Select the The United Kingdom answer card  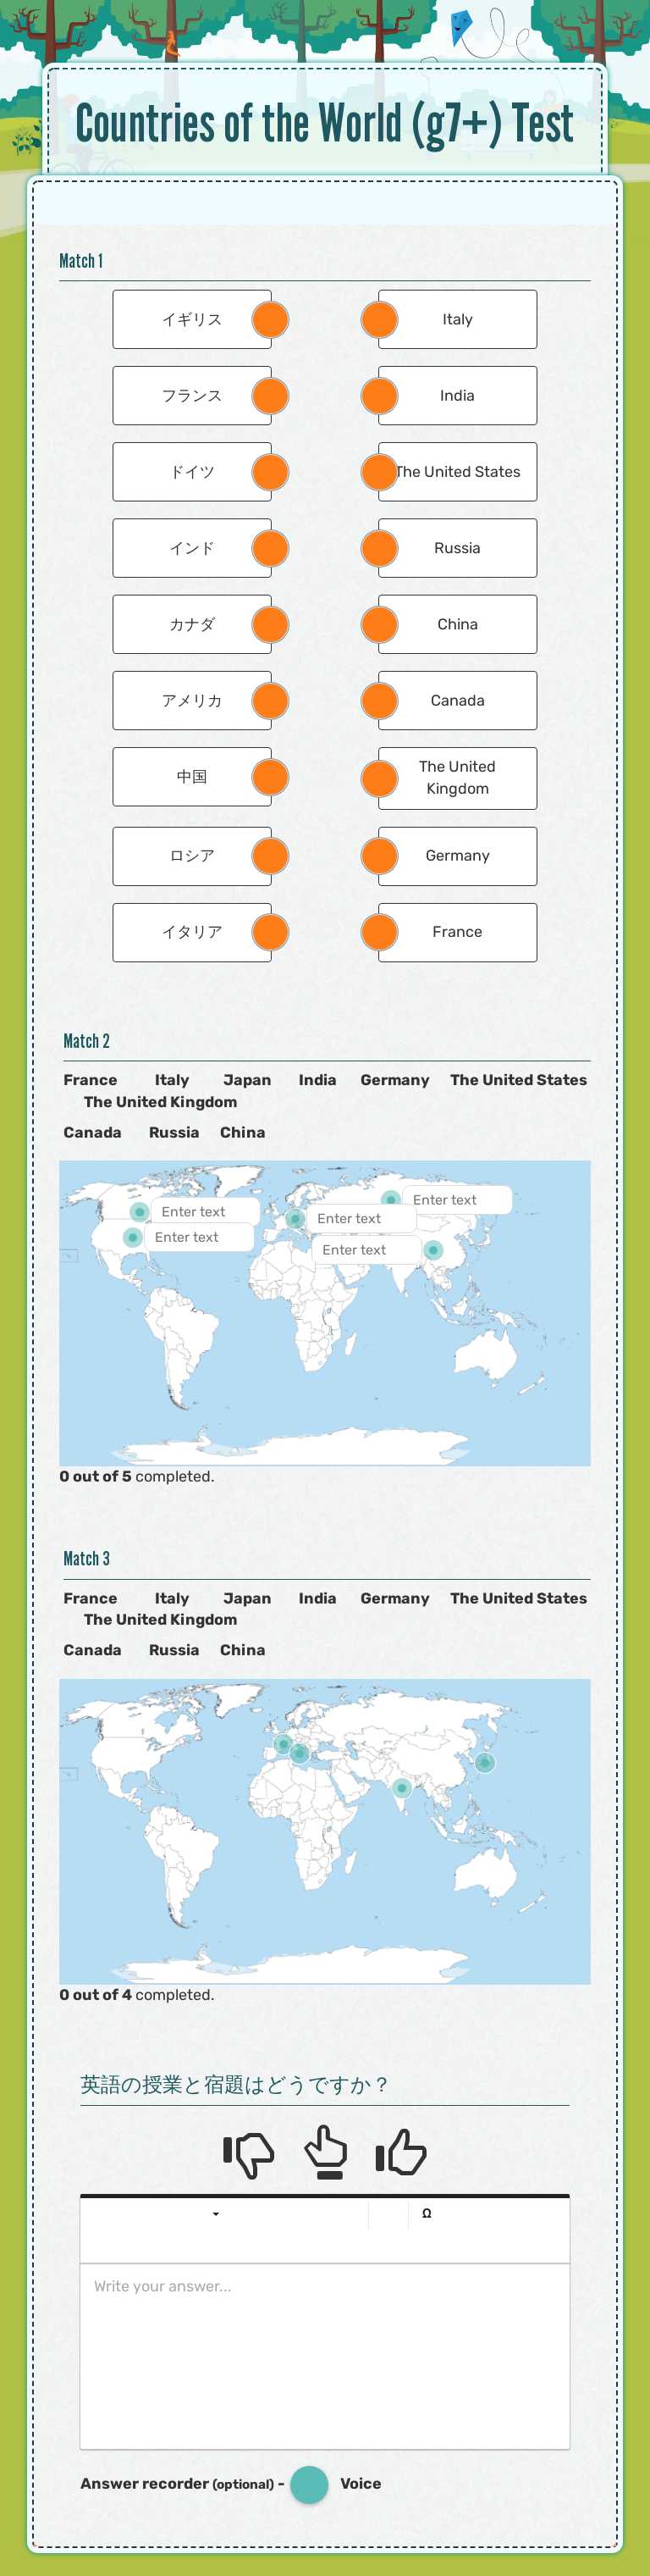click(457, 779)
